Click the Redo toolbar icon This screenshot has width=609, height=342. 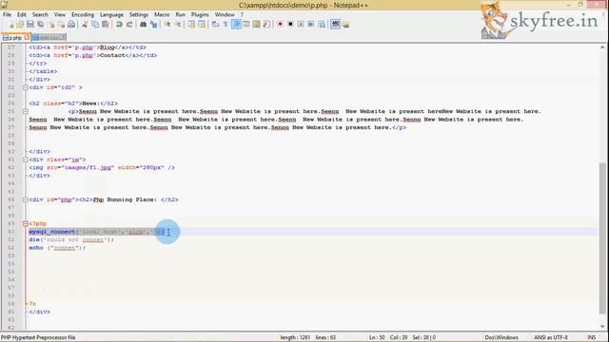click(x=129, y=25)
